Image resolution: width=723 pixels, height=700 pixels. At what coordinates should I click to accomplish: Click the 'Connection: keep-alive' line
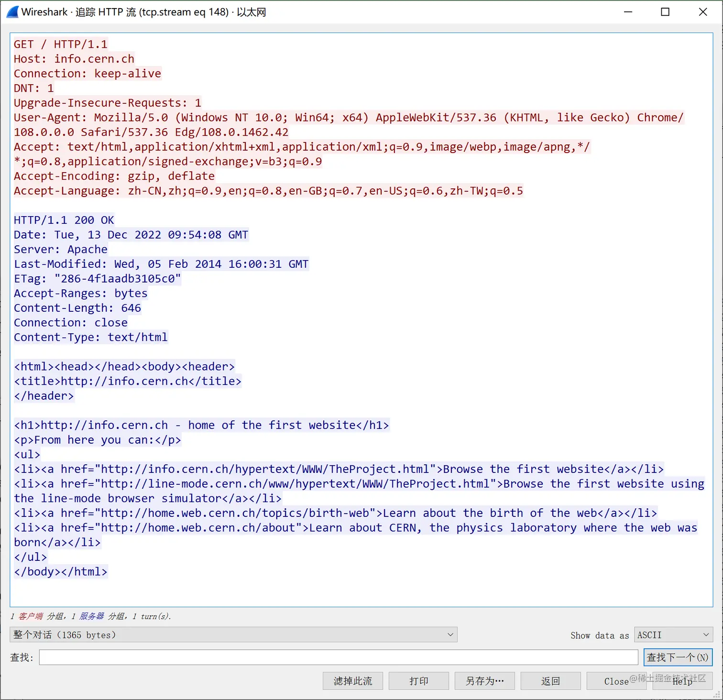88,74
